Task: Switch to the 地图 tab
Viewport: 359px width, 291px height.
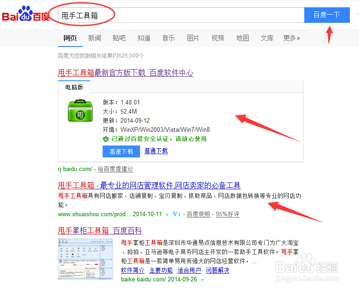Action: [x=242, y=38]
